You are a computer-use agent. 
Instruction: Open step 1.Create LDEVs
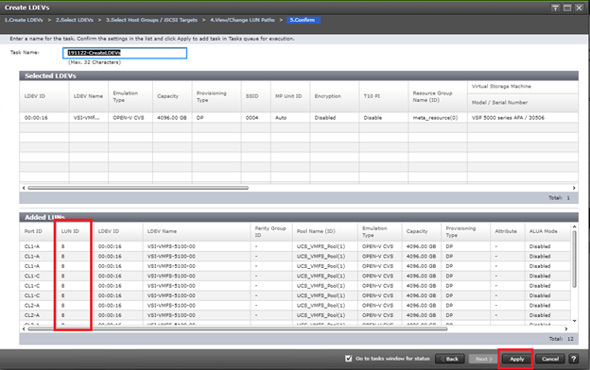point(24,20)
